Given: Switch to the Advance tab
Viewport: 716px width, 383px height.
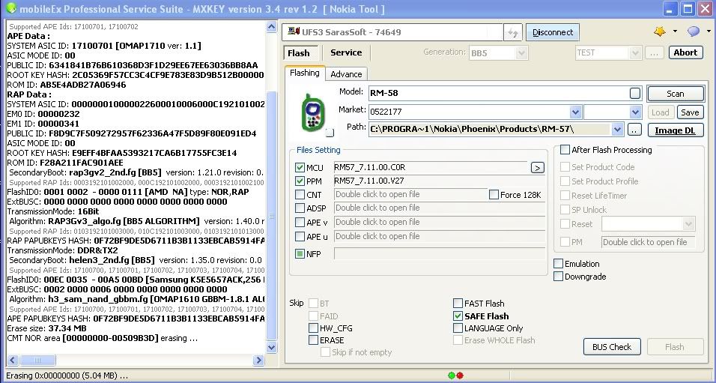Looking at the screenshot, I should pyautogui.click(x=346, y=73).
